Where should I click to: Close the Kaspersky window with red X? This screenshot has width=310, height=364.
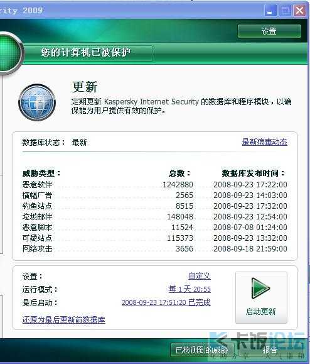click(x=300, y=11)
